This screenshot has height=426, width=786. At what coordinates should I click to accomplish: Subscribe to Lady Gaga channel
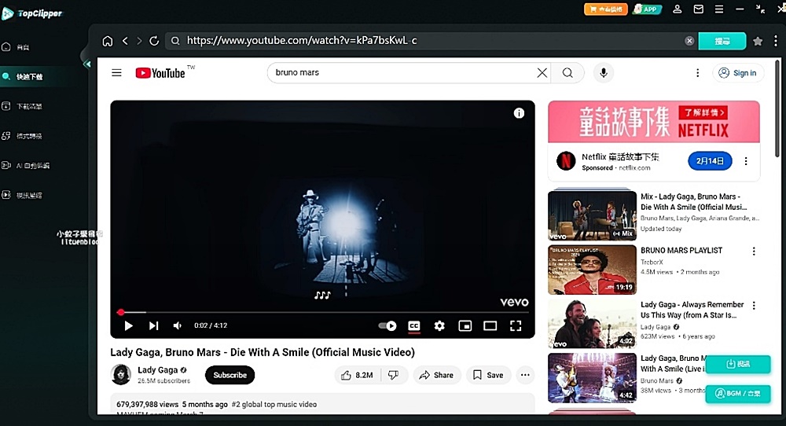230,375
